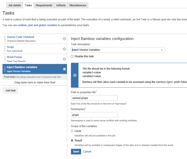Image resolution: width=187 pixels, height=159 pixels.
Task: Delete the NUnit Parser task
Action: click(64, 59)
